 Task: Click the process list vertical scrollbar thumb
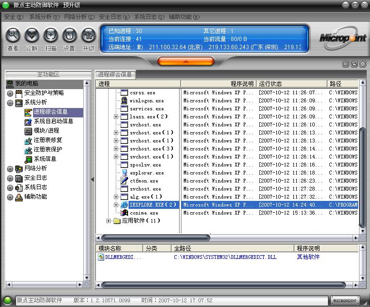pos(363,178)
